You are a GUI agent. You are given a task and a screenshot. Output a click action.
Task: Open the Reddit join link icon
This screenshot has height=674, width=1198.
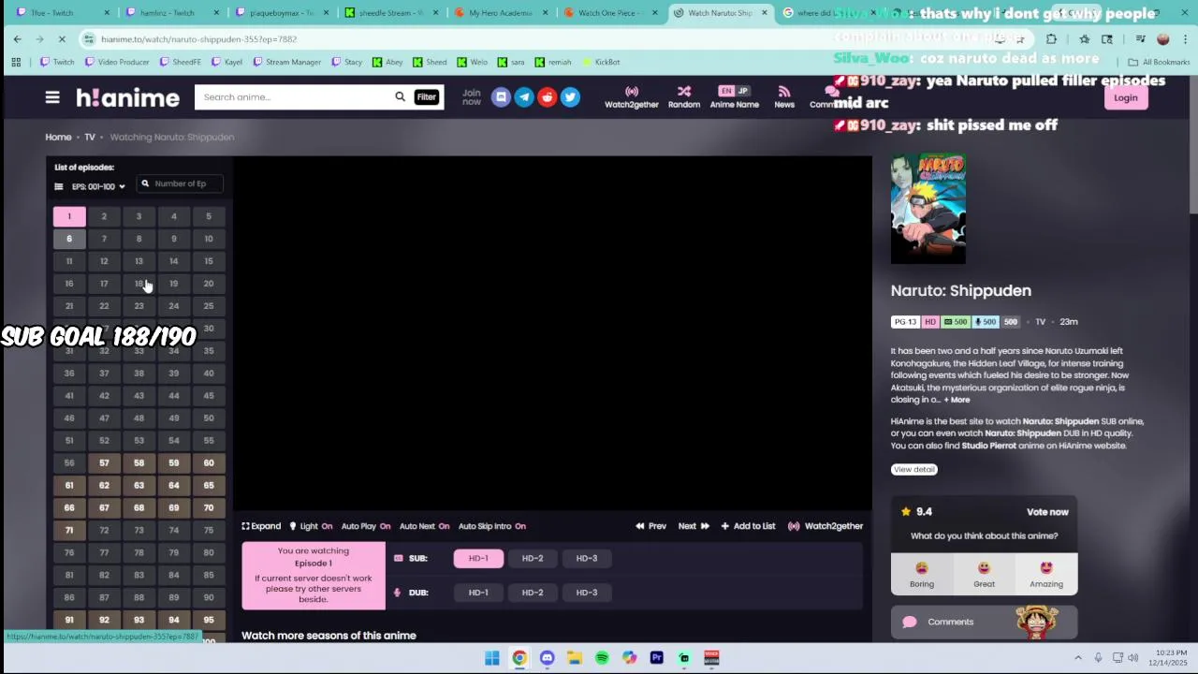548,97
